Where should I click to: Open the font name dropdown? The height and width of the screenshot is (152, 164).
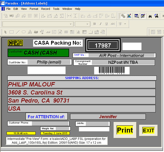(x=71, y=24)
